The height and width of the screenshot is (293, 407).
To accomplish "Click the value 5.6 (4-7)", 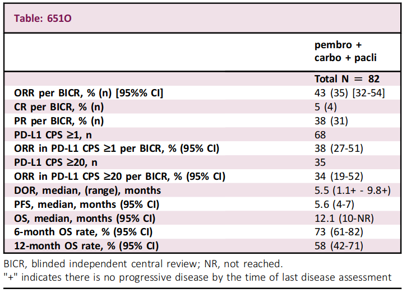I will 334,204.
